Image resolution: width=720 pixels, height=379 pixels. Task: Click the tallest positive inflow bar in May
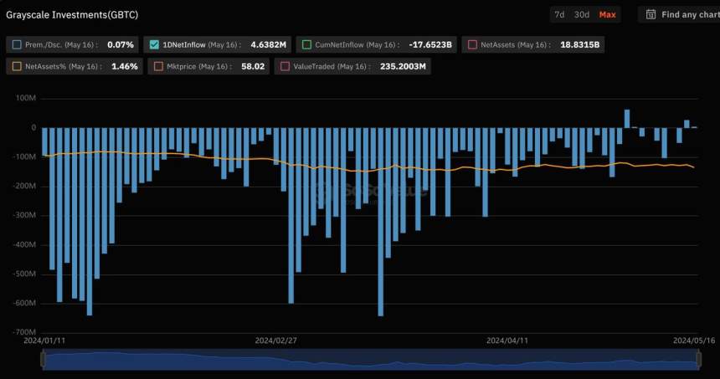pyautogui.click(x=627, y=118)
